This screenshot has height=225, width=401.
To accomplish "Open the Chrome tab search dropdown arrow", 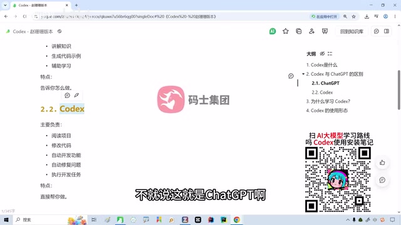I will (x=5, y=5).
